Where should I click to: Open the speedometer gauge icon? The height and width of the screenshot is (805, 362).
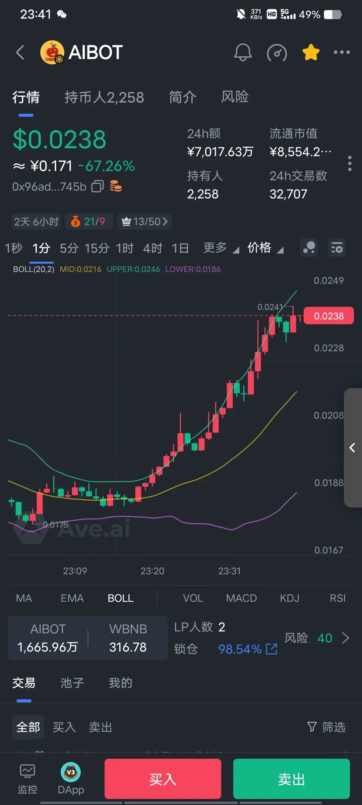tap(277, 53)
